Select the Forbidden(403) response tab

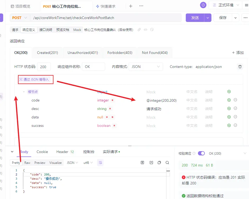120,53
